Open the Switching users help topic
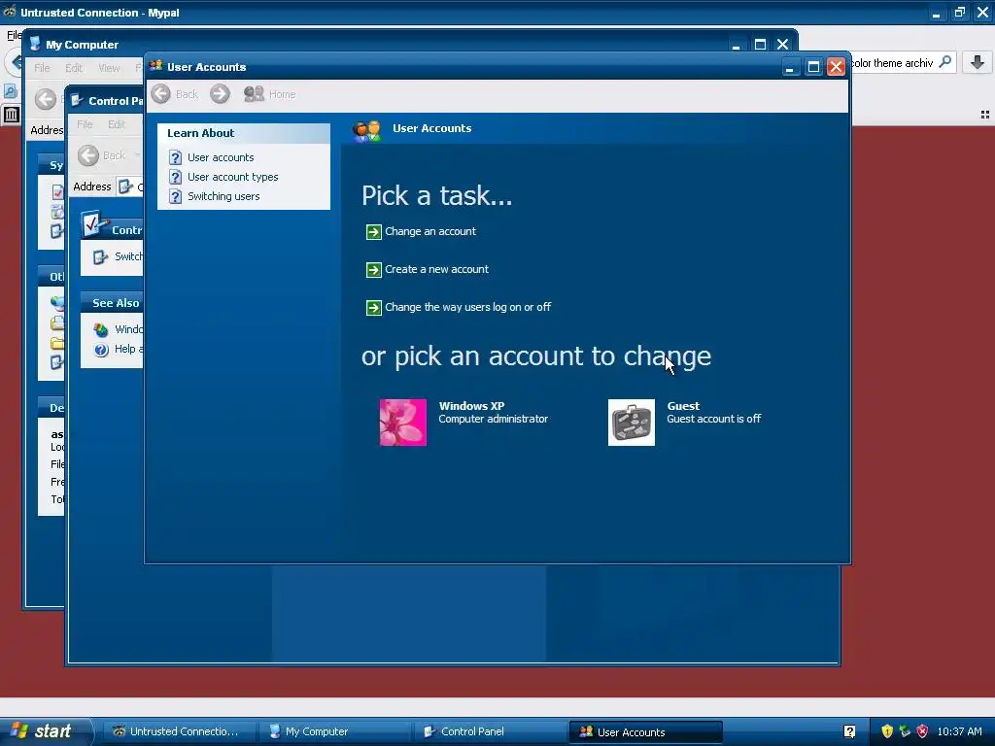995x746 pixels. [x=223, y=196]
